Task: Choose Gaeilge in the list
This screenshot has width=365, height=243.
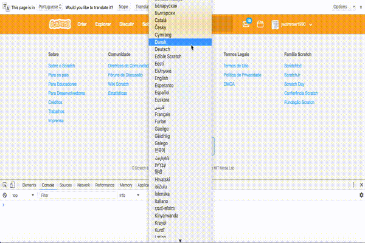Action: 180,129
